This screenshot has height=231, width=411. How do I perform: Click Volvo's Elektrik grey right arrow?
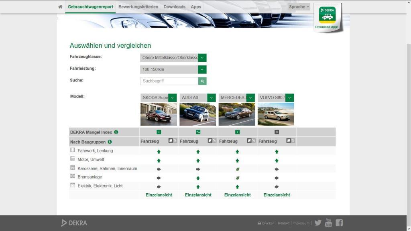pos(277,187)
